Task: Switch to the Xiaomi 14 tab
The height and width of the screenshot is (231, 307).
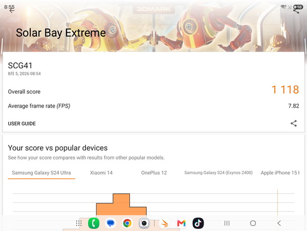Action: coord(101,173)
